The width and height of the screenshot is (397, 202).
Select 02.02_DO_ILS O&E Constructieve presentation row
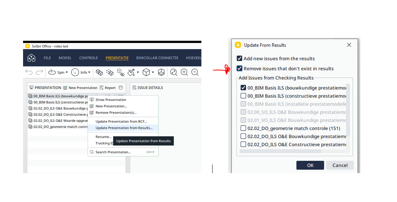tap(58, 114)
